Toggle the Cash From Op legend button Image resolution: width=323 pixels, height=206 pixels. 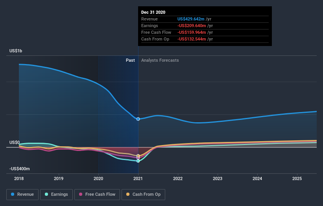pos(143,195)
